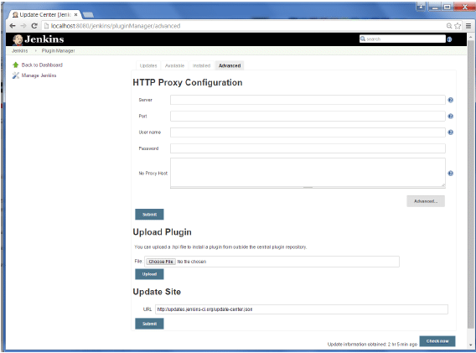This screenshot has height=353, width=476.
Task: Click the help icon next to the search box
Action: [449, 39]
